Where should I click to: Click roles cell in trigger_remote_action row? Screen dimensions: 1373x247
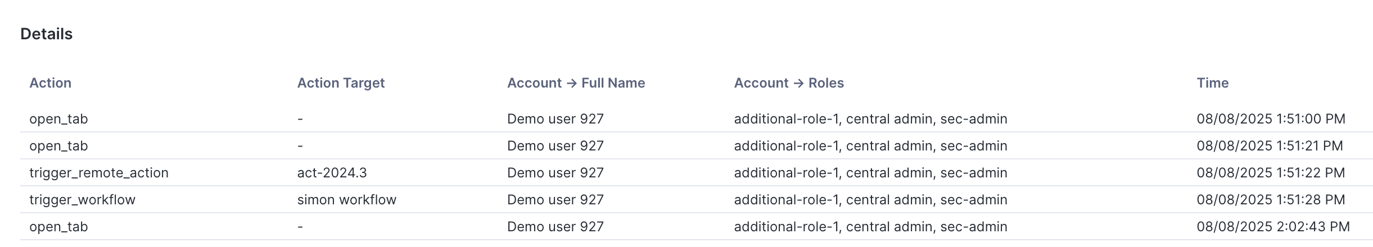[870, 173]
